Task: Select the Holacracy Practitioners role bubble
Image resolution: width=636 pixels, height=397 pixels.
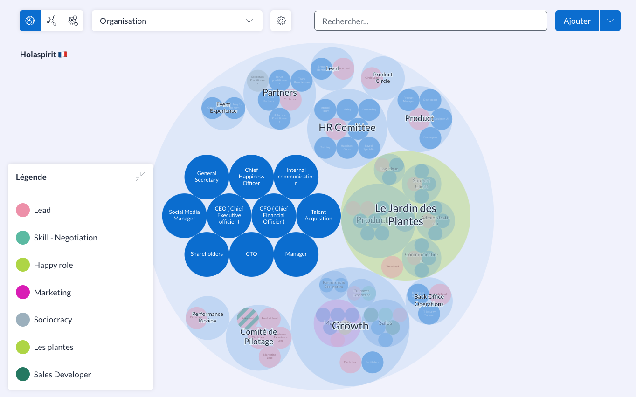Action: coord(280,118)
